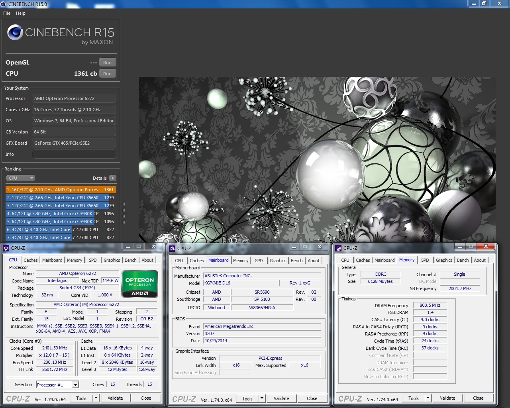Click the Cinebench title bar icon
The image size is (510, 408).
[4, 4]
